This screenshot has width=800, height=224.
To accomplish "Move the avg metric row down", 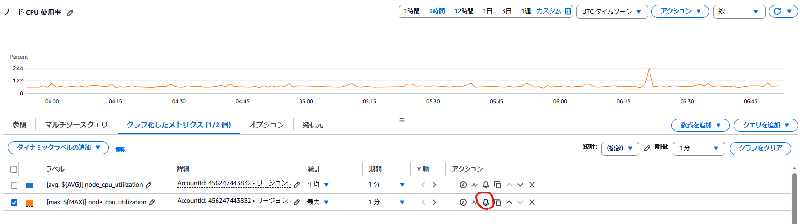I will tap(520, 185).
